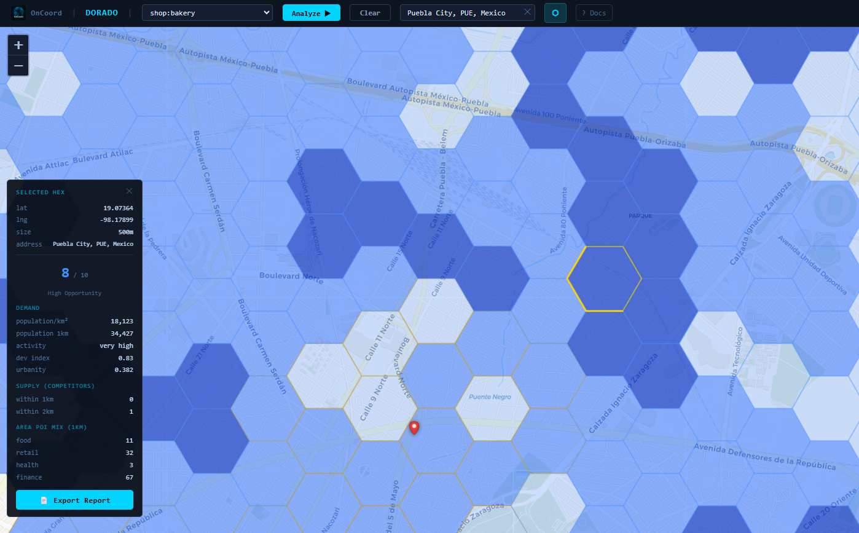The image size is (859, 533).
Task: Click the High Opportunity score label
Action: tap(74, 293)
